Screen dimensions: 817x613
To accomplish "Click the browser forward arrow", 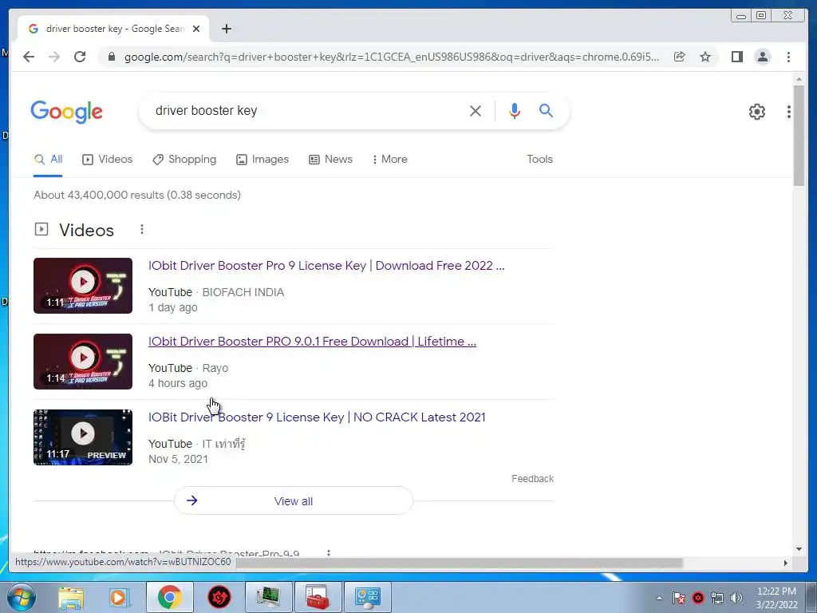I will coord(54,57).
